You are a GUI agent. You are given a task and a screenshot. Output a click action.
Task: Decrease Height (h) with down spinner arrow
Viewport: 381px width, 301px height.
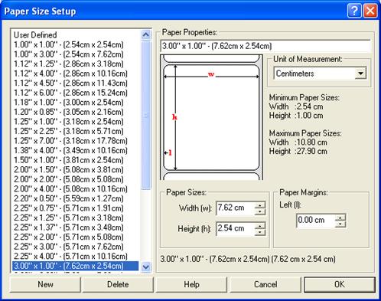(x=260, y=232)
